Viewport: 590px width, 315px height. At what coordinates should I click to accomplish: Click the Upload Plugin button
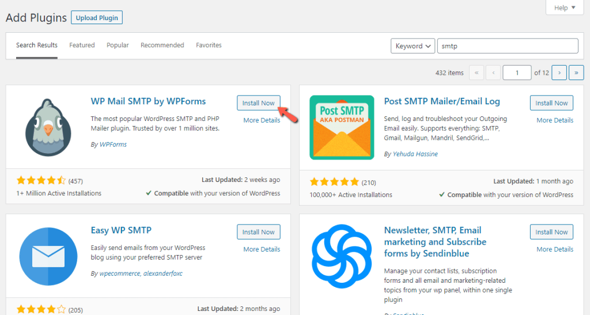pos(97,18)
